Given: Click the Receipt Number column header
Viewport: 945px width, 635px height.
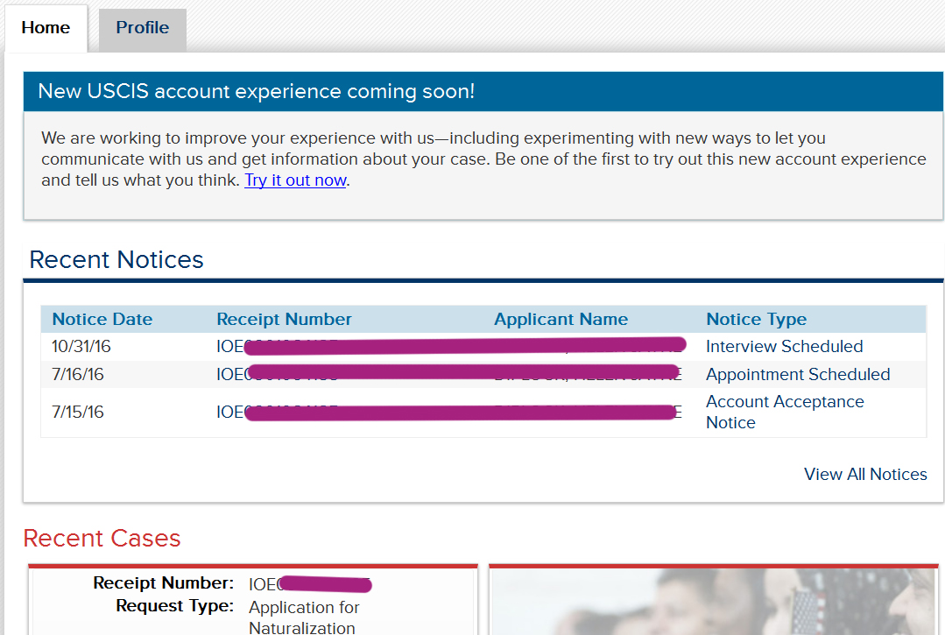Looking at the screenshot, I should (284, 319).
